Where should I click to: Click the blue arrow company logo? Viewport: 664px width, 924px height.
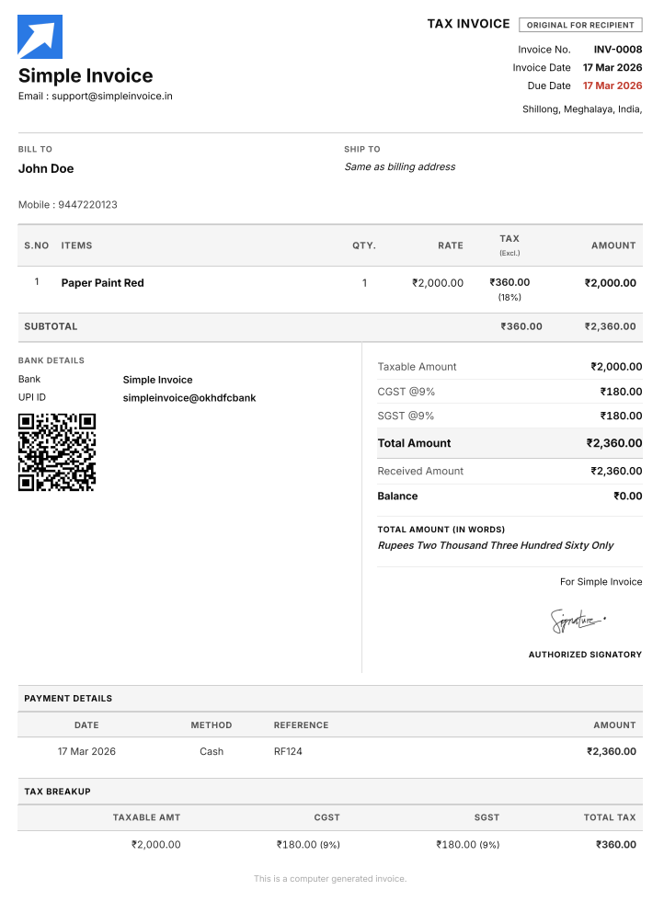point(40,37)
